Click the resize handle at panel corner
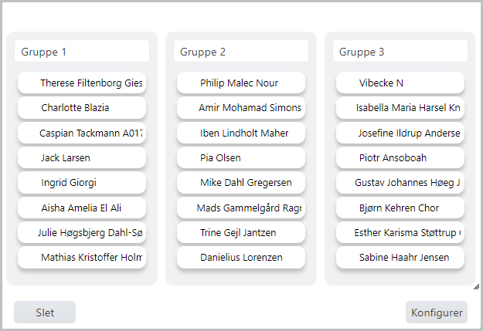The height and width of the screenshot is (331, 483). 476,286
